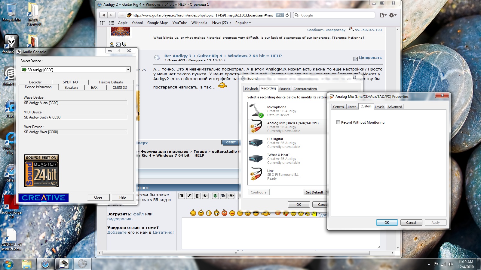
Task: Click the Italic formatting button
Action: coord(189,196)
